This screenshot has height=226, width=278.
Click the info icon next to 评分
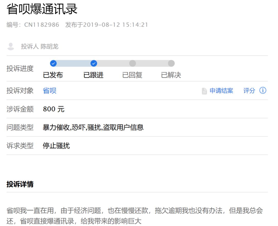pyautogui.click(x=263, y=91)
